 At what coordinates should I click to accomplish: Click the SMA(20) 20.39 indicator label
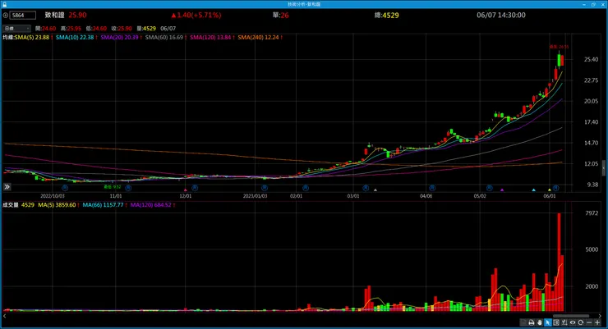119,37
